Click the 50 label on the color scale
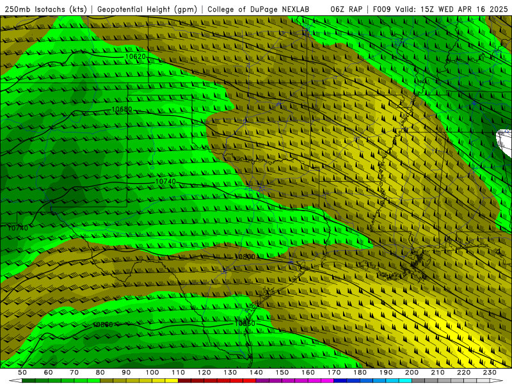This screenshot has height=384, width=512. pyautogui.click(x=22, y=372)
